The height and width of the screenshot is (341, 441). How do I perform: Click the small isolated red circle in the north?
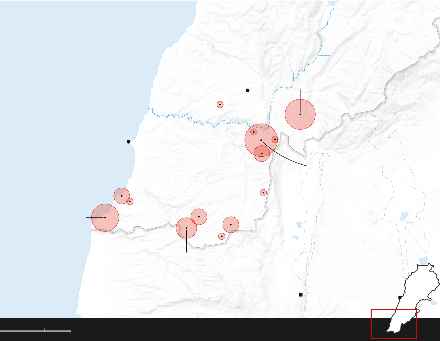click(x=220, y=104)
